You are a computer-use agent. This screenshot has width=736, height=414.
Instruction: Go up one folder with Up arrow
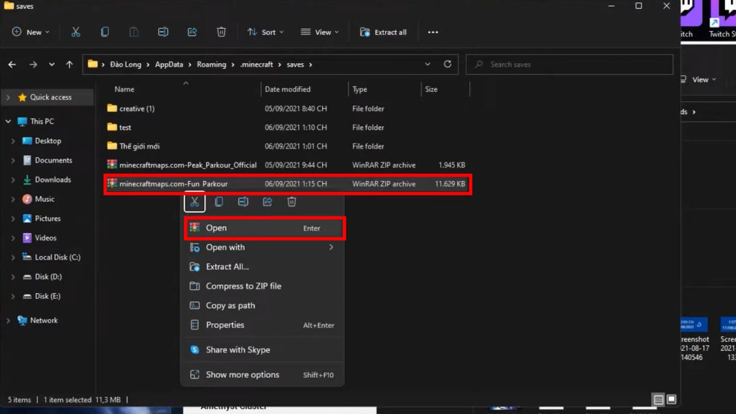(69, 64)
